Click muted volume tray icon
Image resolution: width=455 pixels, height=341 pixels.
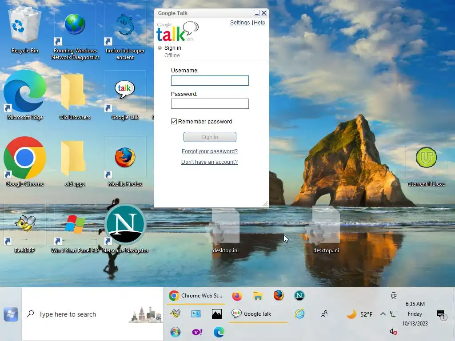pyautogui.click(x=394, y=332)
